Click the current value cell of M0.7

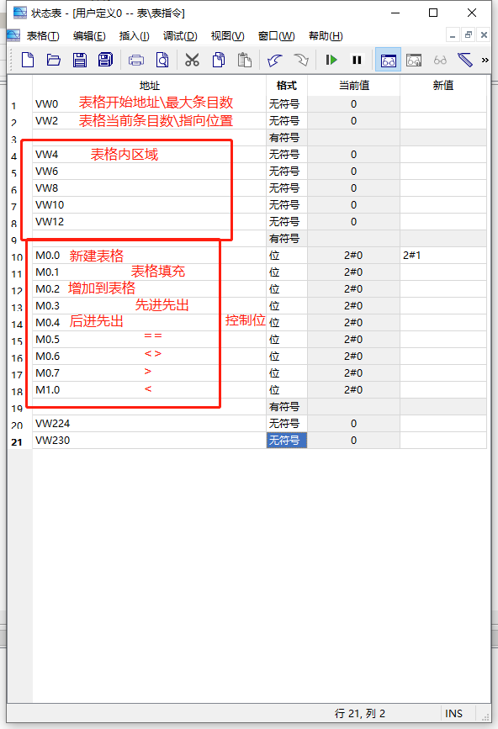353,372
